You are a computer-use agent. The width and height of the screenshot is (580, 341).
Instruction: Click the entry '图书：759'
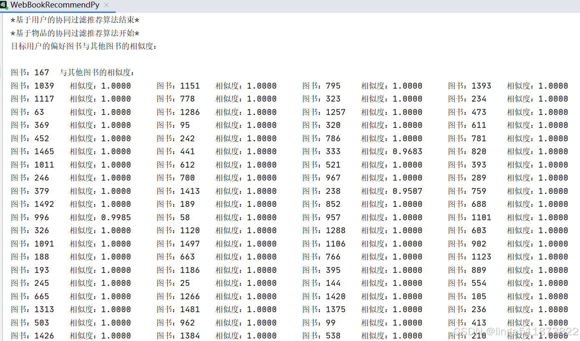click(x=467, y=191)
